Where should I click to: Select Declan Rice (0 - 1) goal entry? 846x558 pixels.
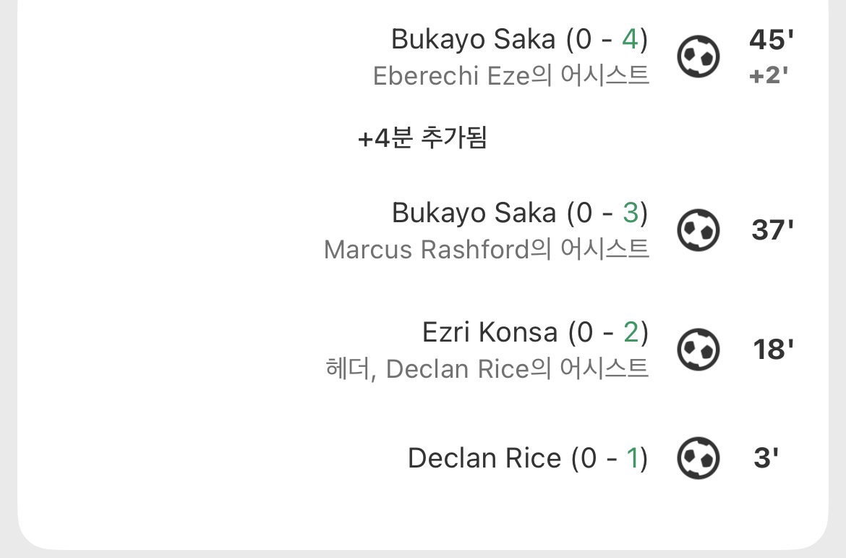pos(528,458)
